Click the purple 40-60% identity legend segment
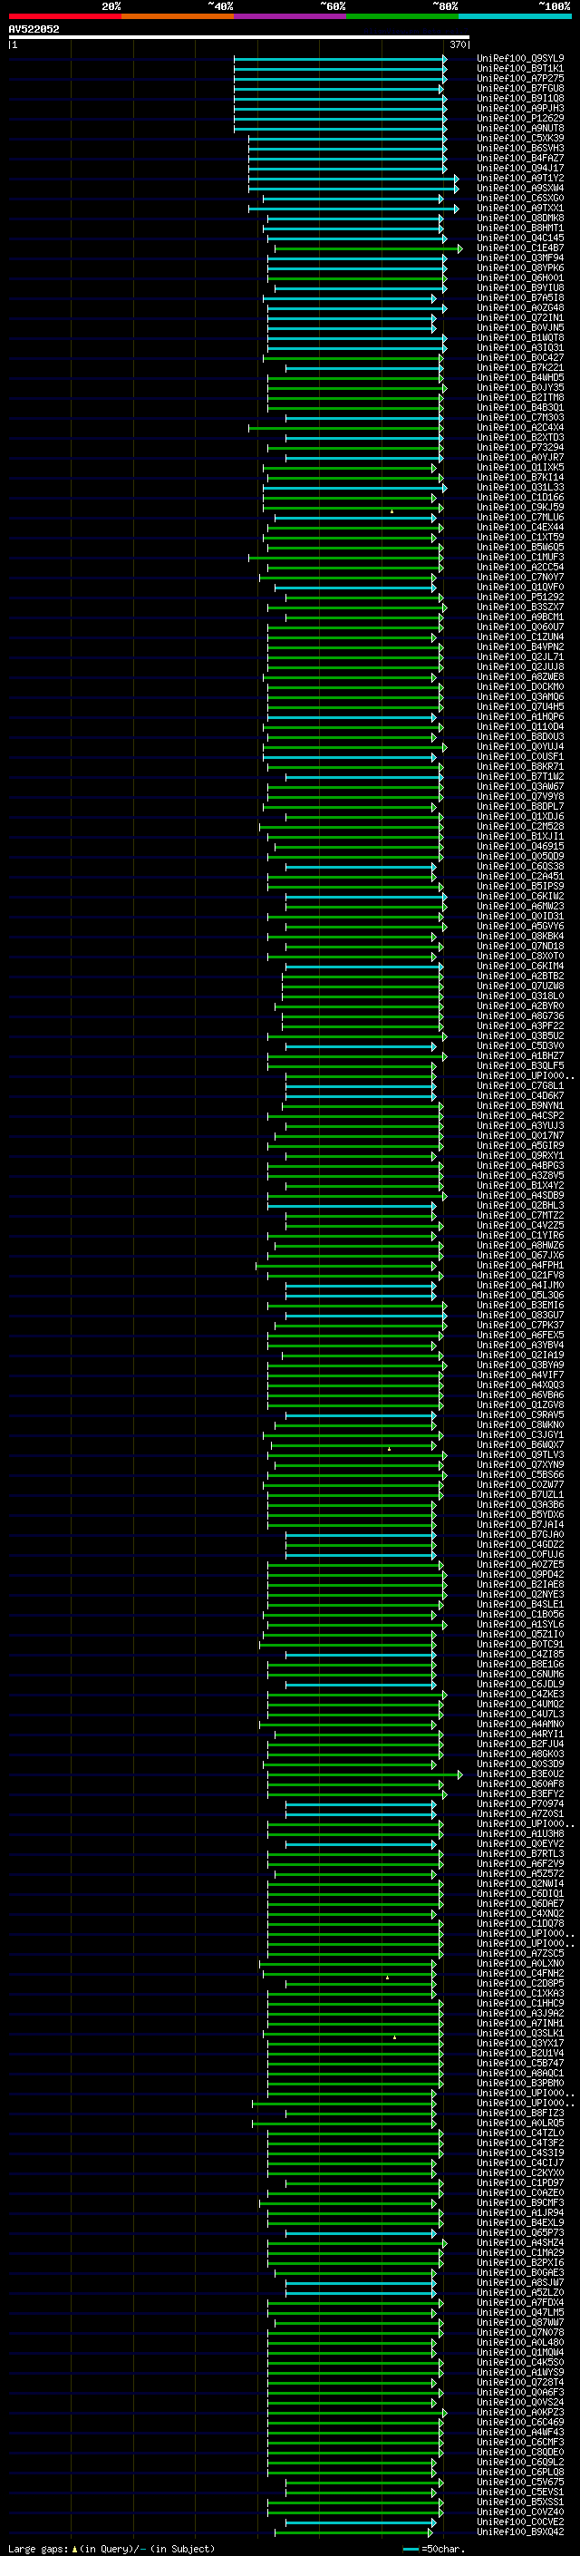Viewport: 580px width, 2556px height. 289,17
